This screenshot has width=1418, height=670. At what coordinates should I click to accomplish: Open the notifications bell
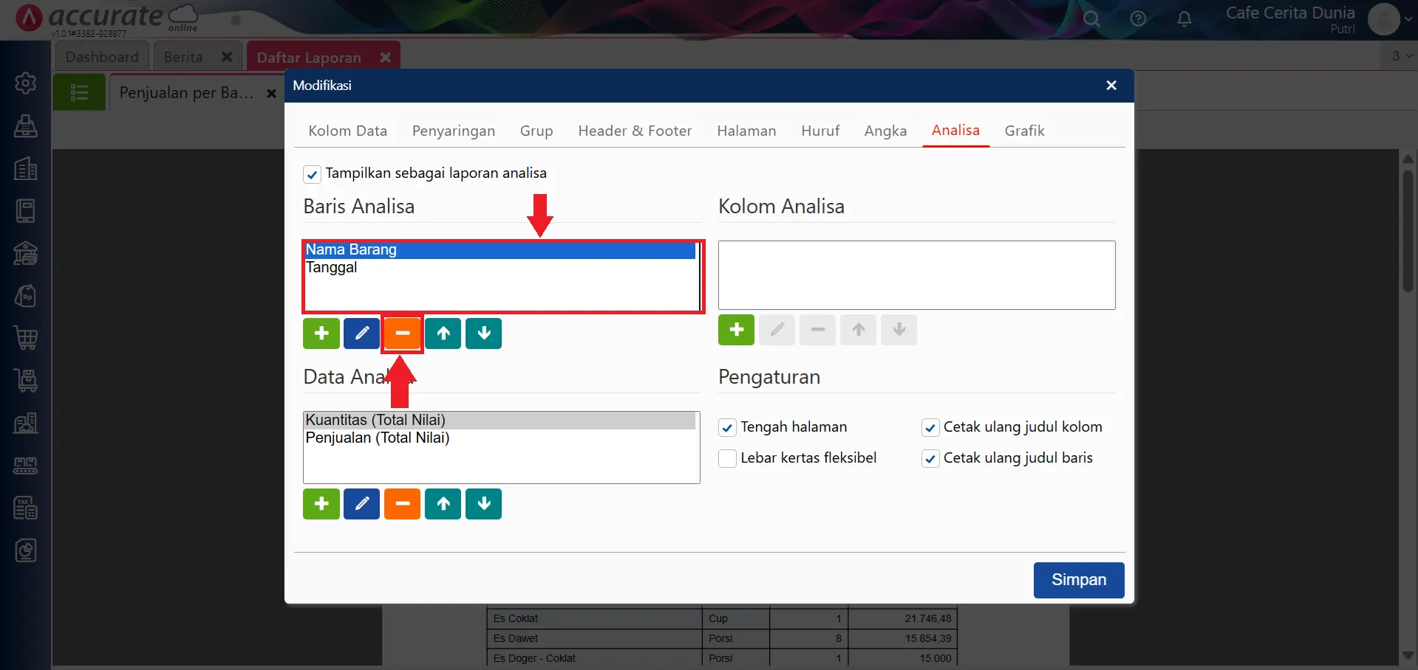click(1184, 19)
